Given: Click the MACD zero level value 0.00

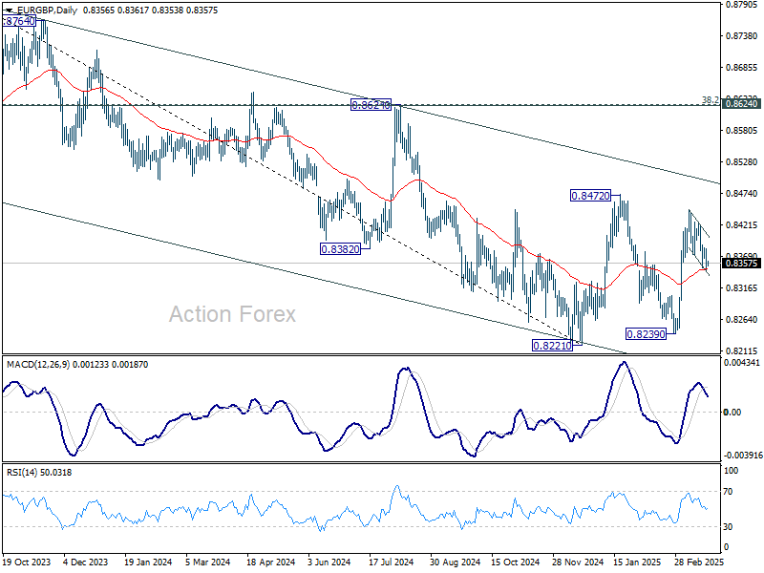Looking at the screenshot, I should [732, 413].
